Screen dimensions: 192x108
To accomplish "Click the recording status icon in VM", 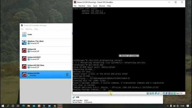I will [x=166, y=93].
